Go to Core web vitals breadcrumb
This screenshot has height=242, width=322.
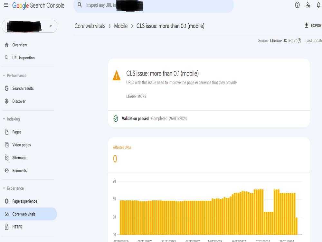coord(90,26)
